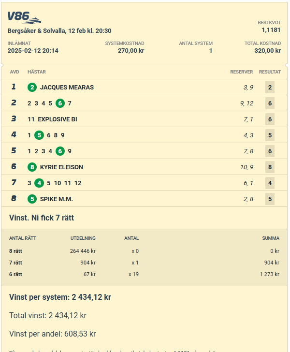Select green horse 2 Jacques Mearas circle
Screen dimensions: 290x352
click(x=32, y=87)
